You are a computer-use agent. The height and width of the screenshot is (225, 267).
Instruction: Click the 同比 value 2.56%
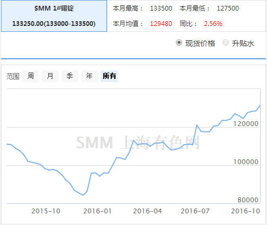click(x=213, y=23)
